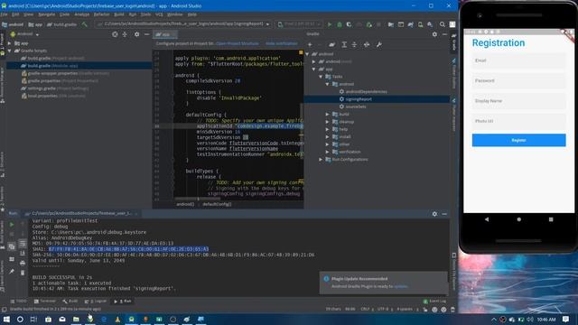
Task: Tap emulator home navigation button
Action: [x=518, y=219]
